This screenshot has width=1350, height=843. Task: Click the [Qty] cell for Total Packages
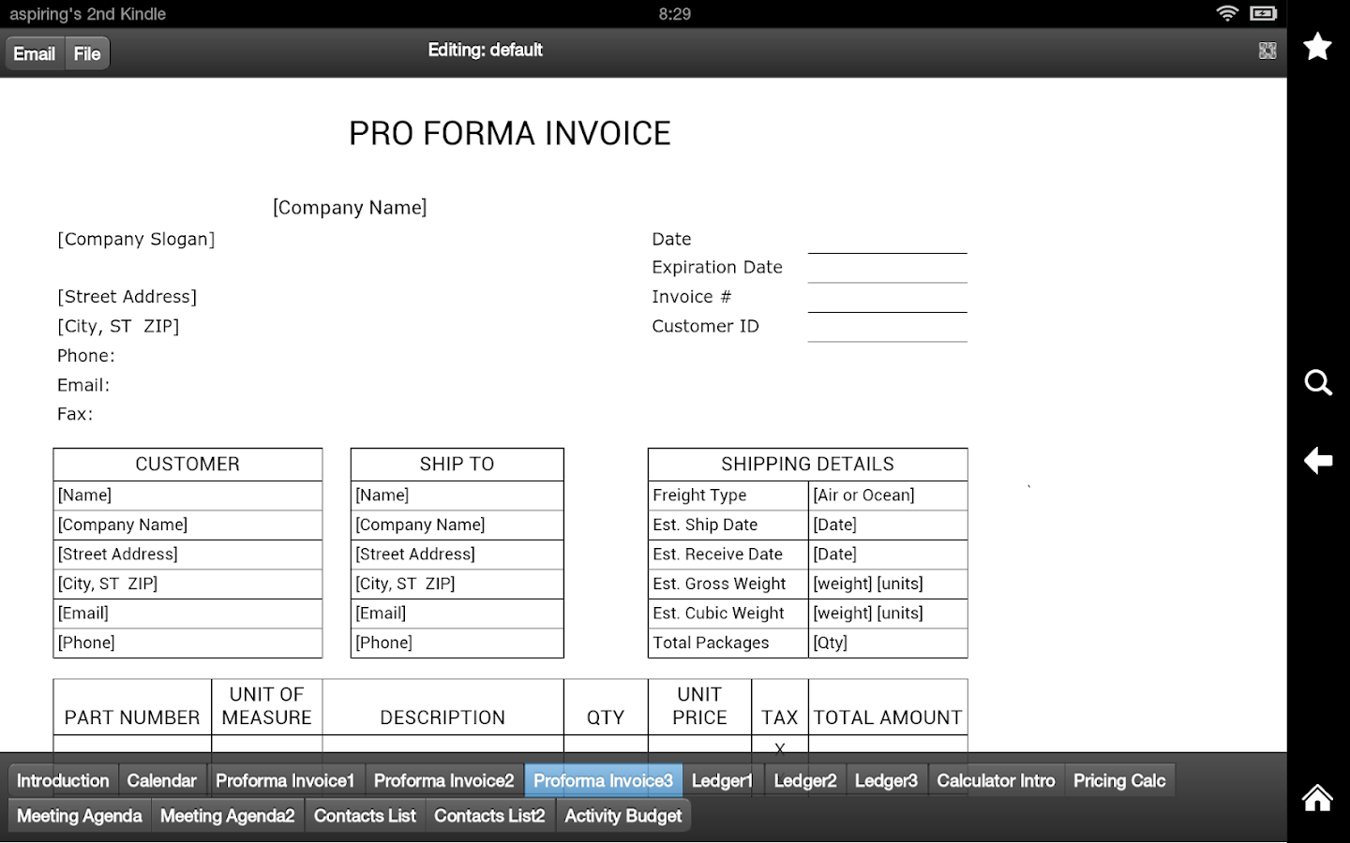point(888,643)
